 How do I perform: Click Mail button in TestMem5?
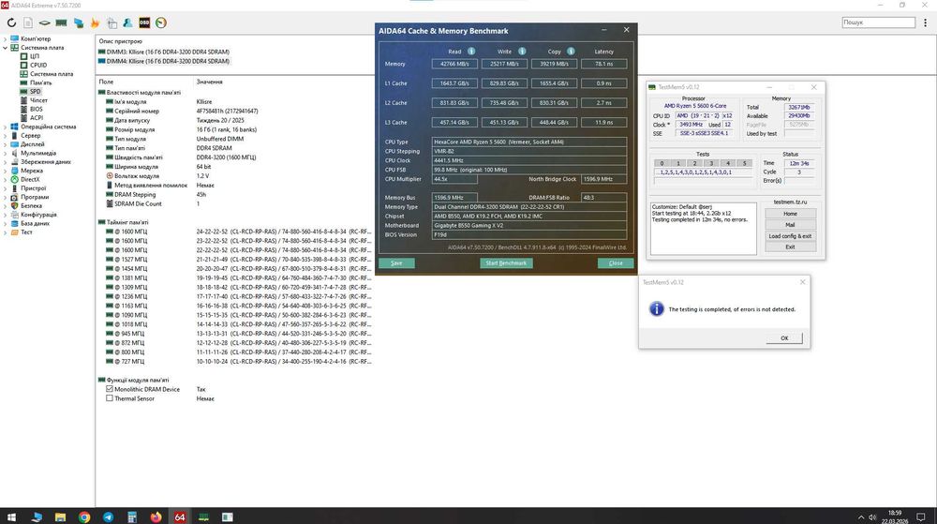tap(790, 225)
